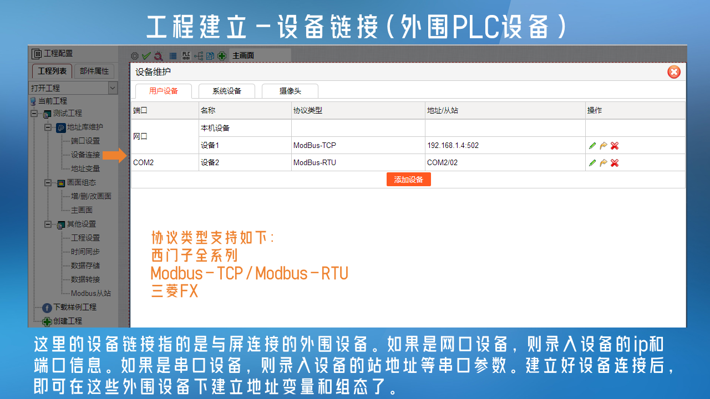The height and width of the screenshot is (399, 710).
Task: Switch to the 系统设备 tab
Action: click(226, 91)
